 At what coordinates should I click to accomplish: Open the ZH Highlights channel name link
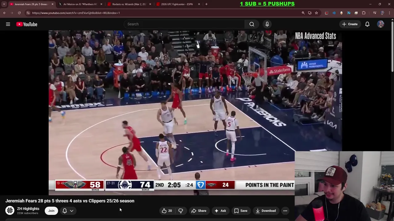[28, 209]
